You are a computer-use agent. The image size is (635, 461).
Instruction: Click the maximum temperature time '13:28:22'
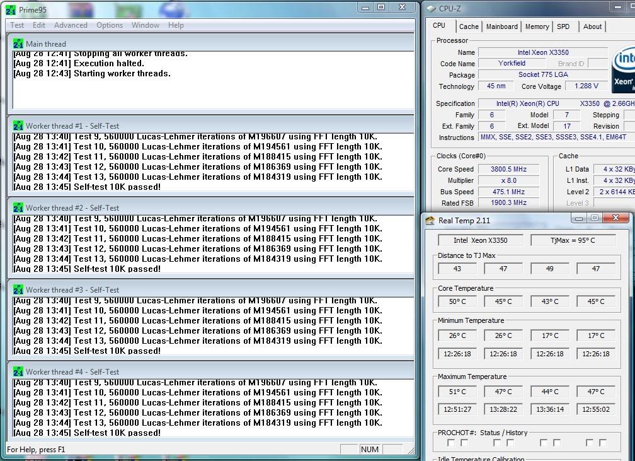[503, 409]
